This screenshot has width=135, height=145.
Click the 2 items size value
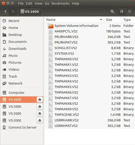[x=115, y=26]
